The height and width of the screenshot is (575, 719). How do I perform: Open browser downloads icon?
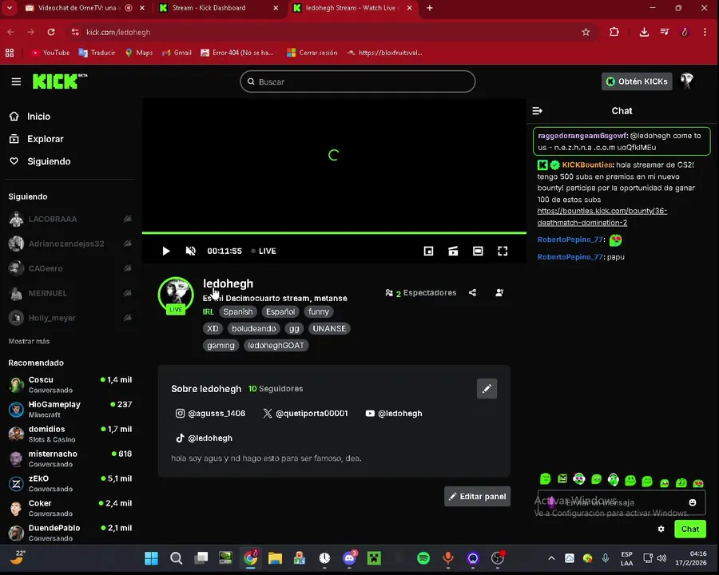644,32
